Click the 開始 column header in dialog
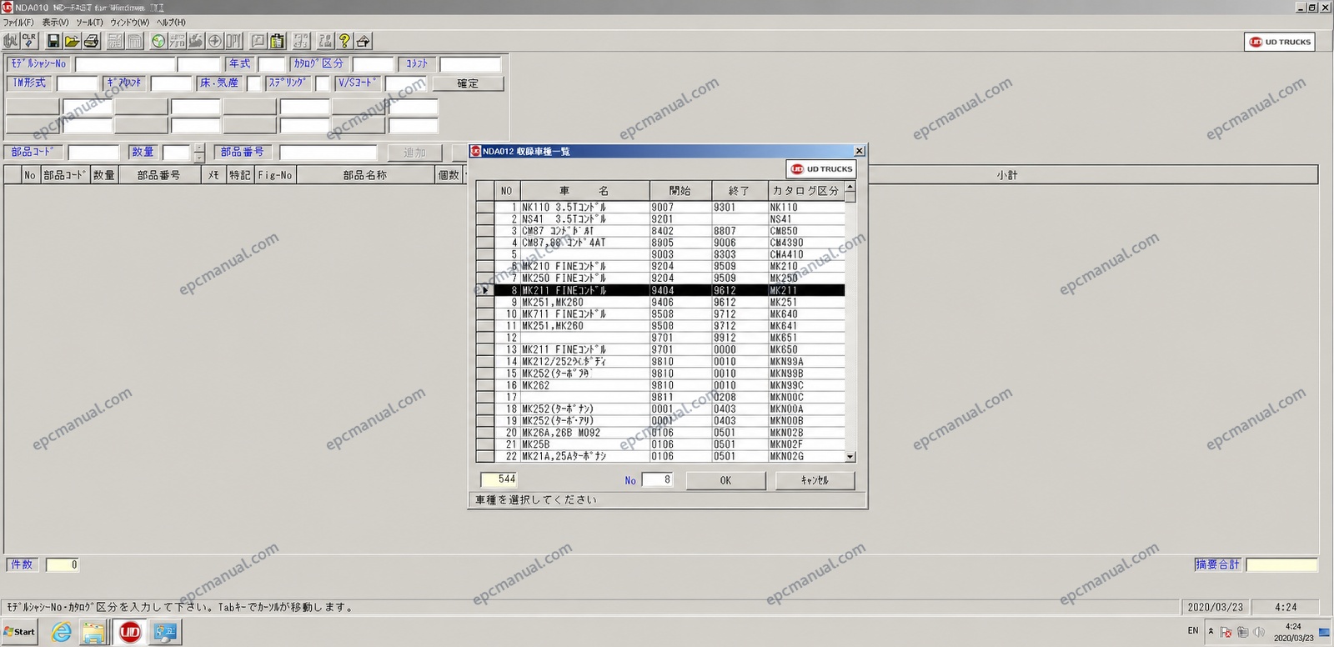The height and width of the screenshot is (647, 1334). click(x=680, y=191)
